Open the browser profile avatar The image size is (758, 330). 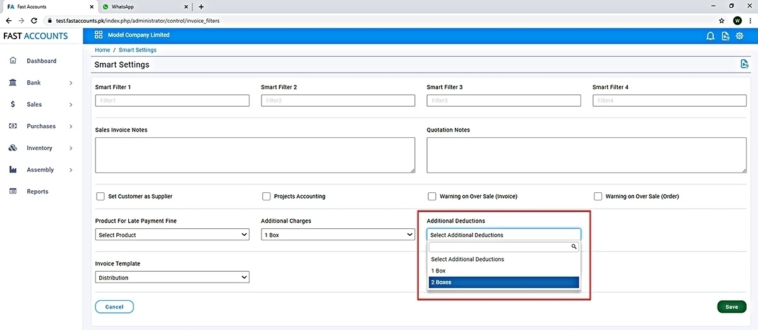tap(737, 20)
